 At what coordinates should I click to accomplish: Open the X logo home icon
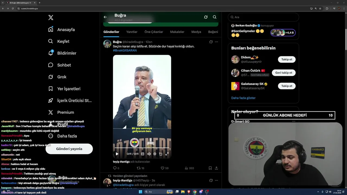point(51,18)
